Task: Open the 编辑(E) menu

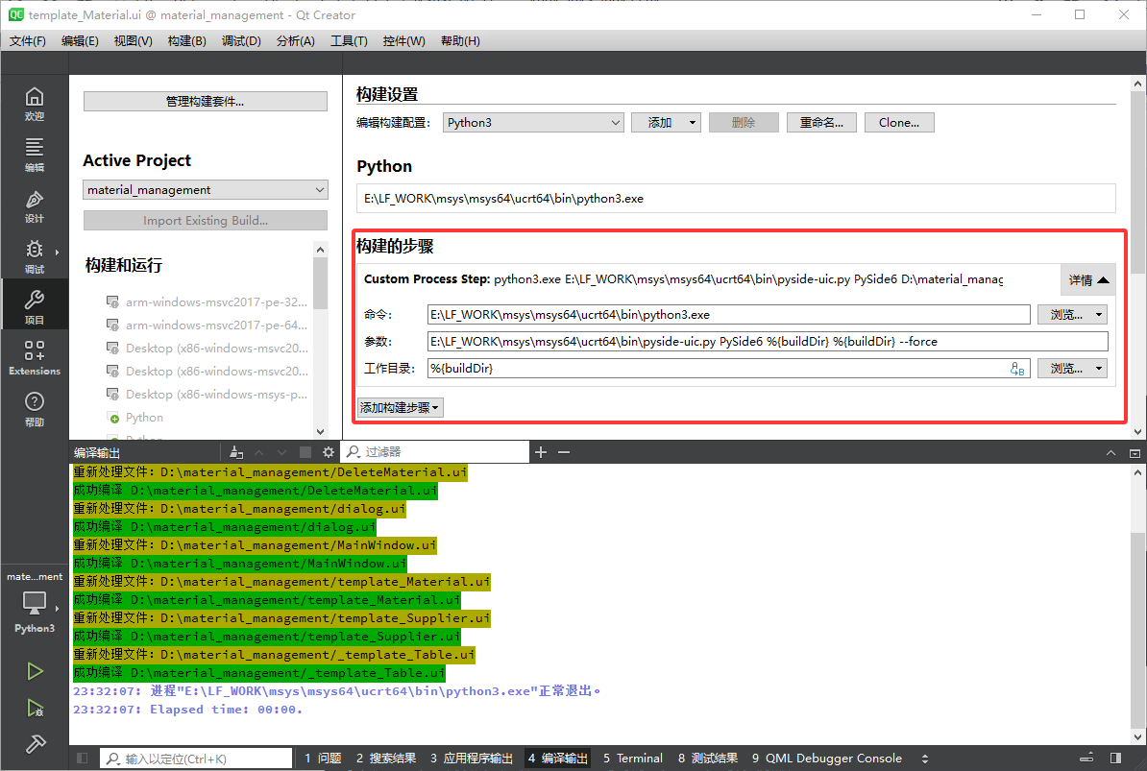Action: tap(80, 41)
